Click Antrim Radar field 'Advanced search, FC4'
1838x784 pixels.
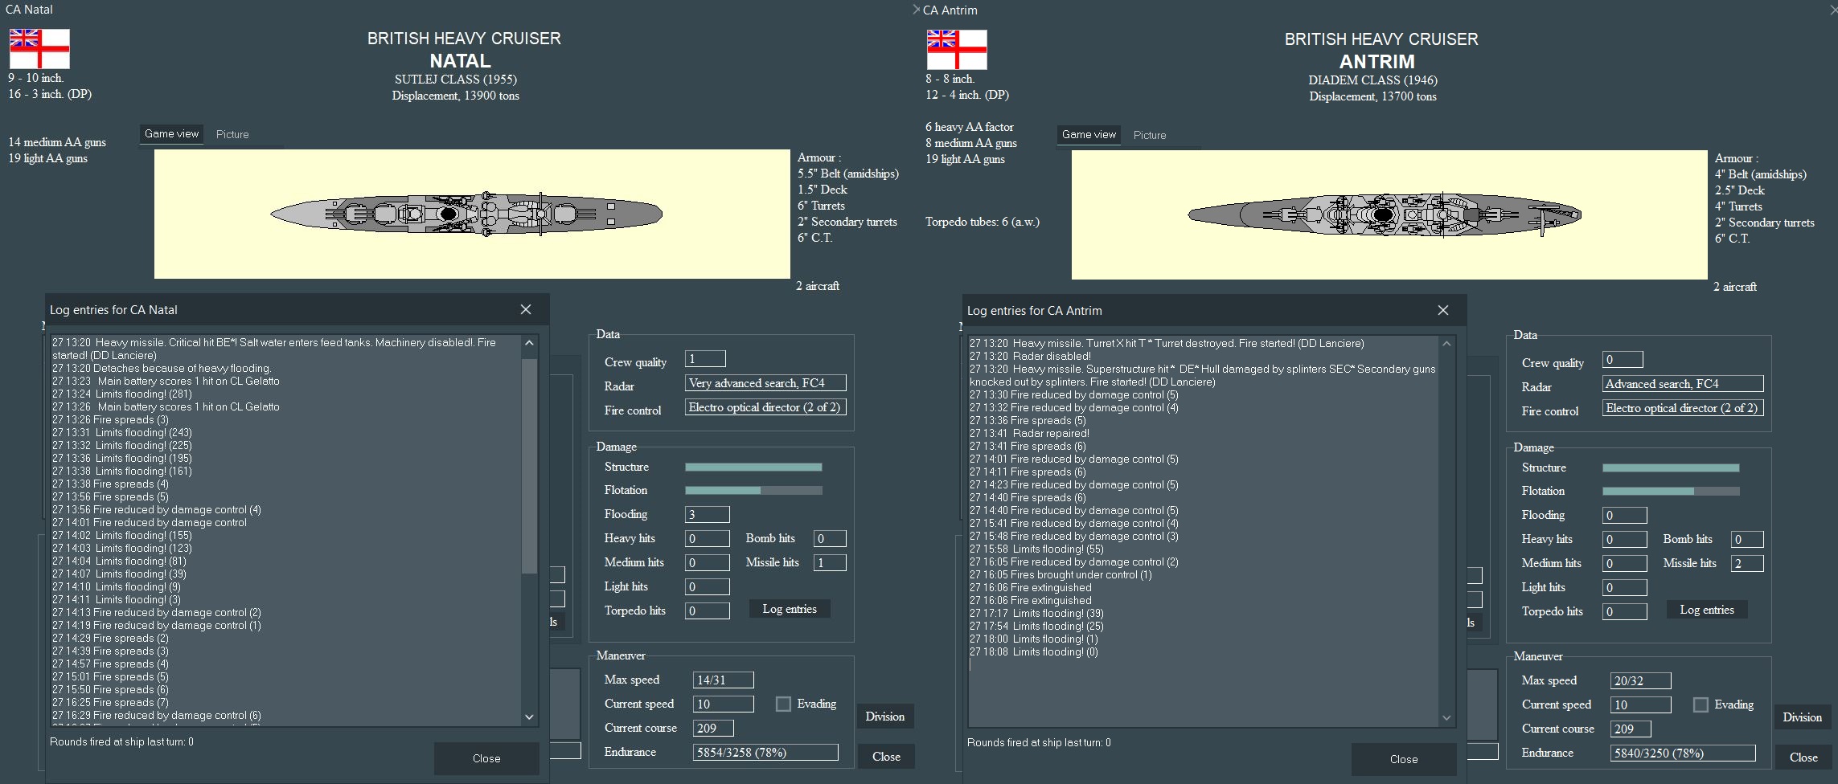click(x=1683, y=384)
